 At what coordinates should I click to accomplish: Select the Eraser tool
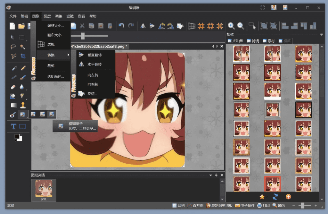pyautogui.click(x=13, y=87)
